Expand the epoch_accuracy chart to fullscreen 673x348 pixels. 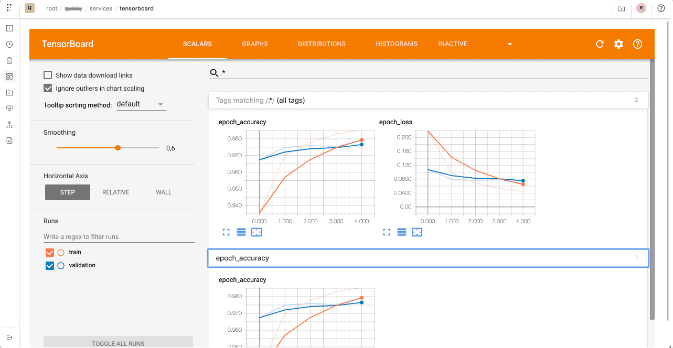click(226, 232)
